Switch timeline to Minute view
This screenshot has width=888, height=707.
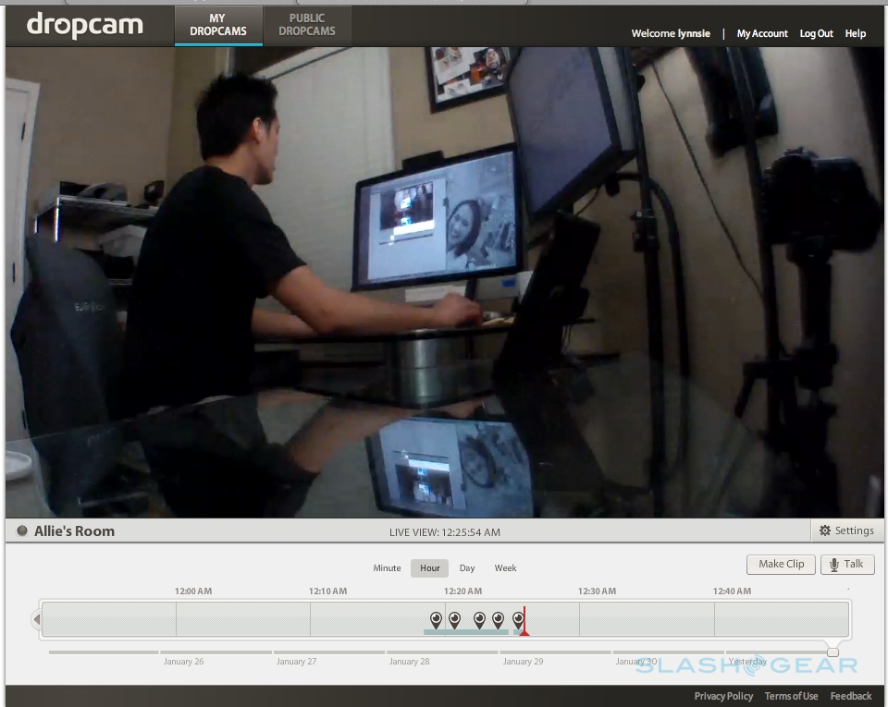[387, 568]
